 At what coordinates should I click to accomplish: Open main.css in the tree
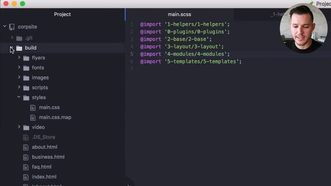point(50,107)
